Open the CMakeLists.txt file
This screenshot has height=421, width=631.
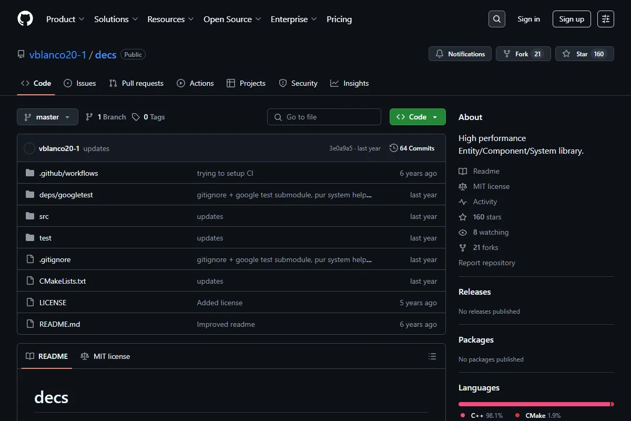coord(63,281)
